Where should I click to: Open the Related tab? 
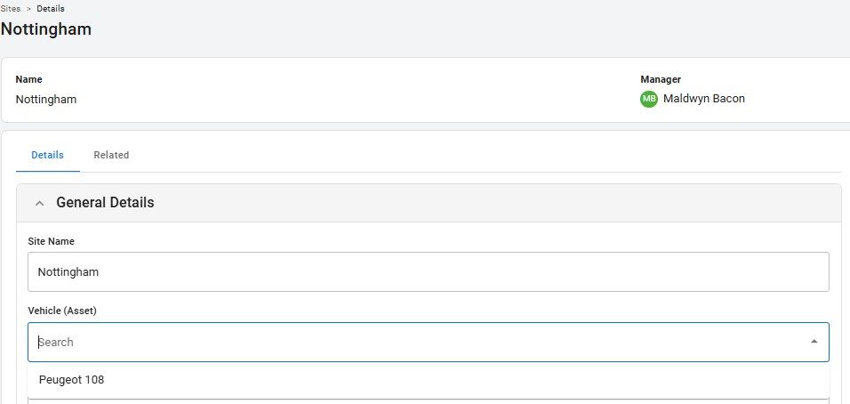(111, 155)
